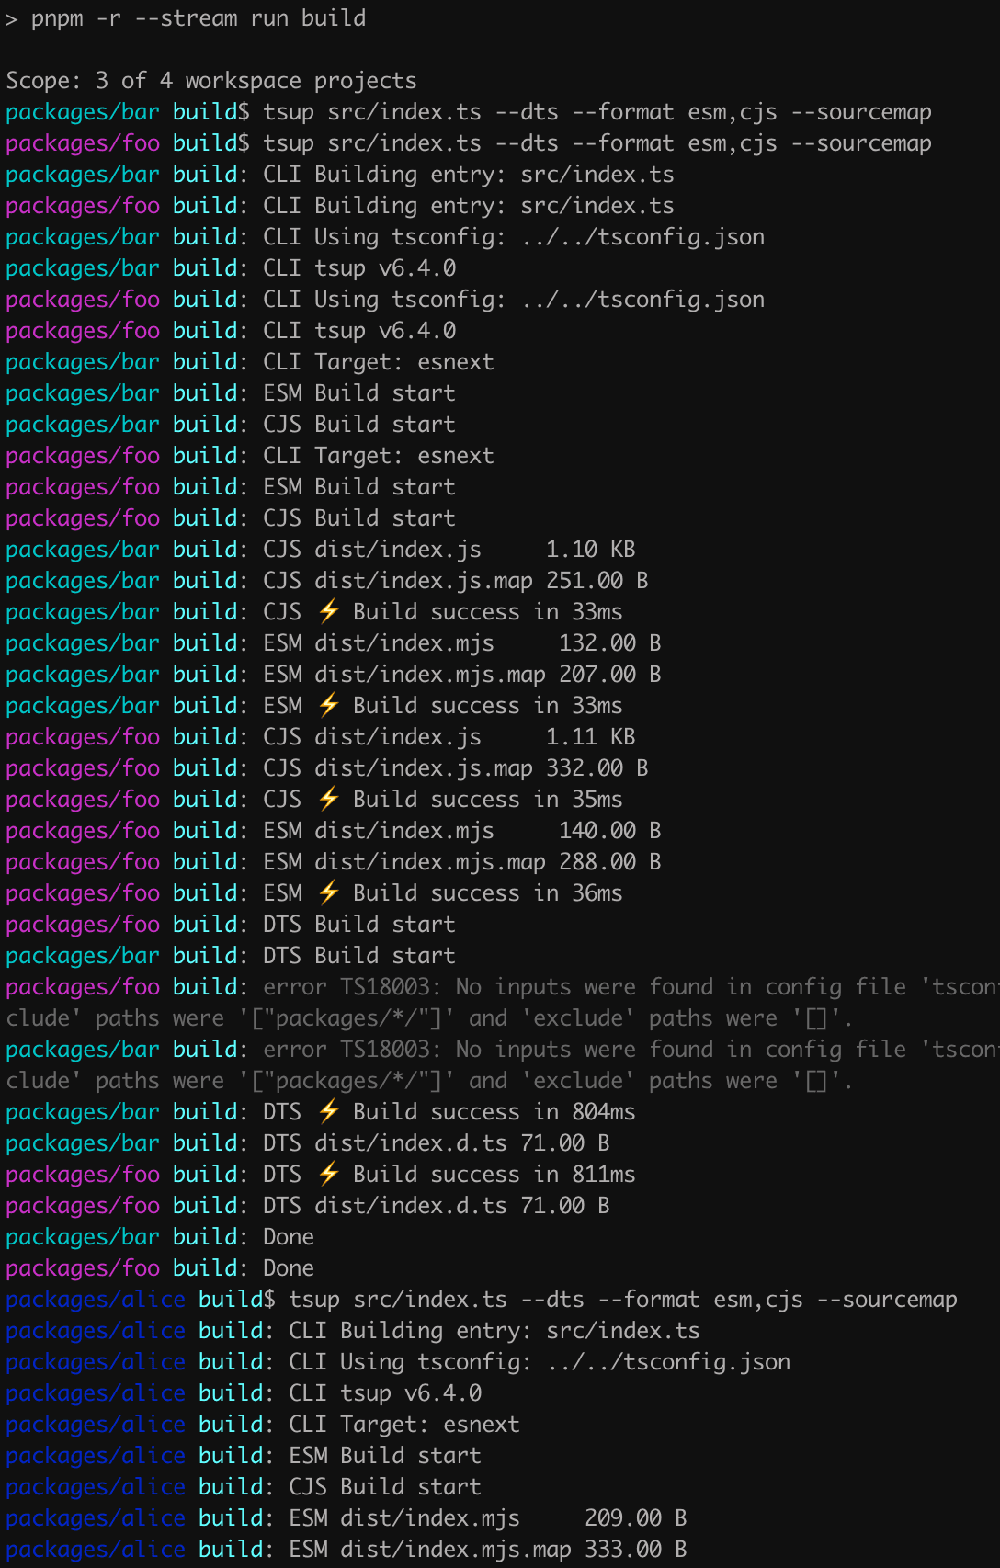Viewport: 1000px width, 1568px height.
Task: Click the lightning bolt beside the 35ms build success
Action: (329, 800)
